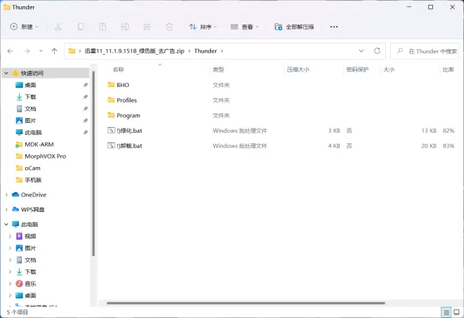Switch to large thumbnails view icon

point(456,312)
